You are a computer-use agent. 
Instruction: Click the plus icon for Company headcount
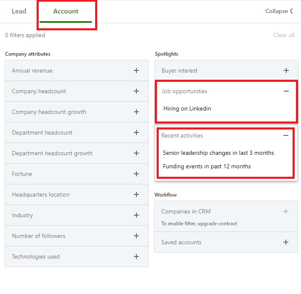click(136, 91)
